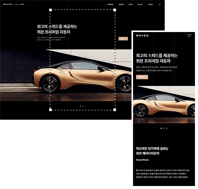Select the active orange slide dot on desktop
This screenshot has width=198, height=189.
point(80,106)
